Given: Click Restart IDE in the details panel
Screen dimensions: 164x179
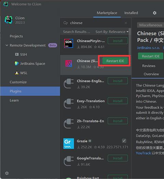Looking at the screenshot, I should (x=151, y=56).
